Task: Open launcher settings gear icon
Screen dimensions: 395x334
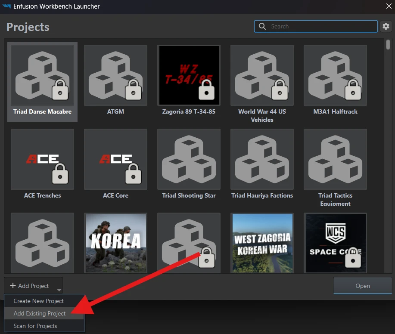Action: coord(386,26)
